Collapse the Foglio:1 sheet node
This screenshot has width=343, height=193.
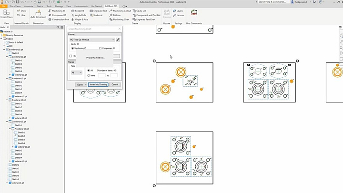(x=1, y=39)
